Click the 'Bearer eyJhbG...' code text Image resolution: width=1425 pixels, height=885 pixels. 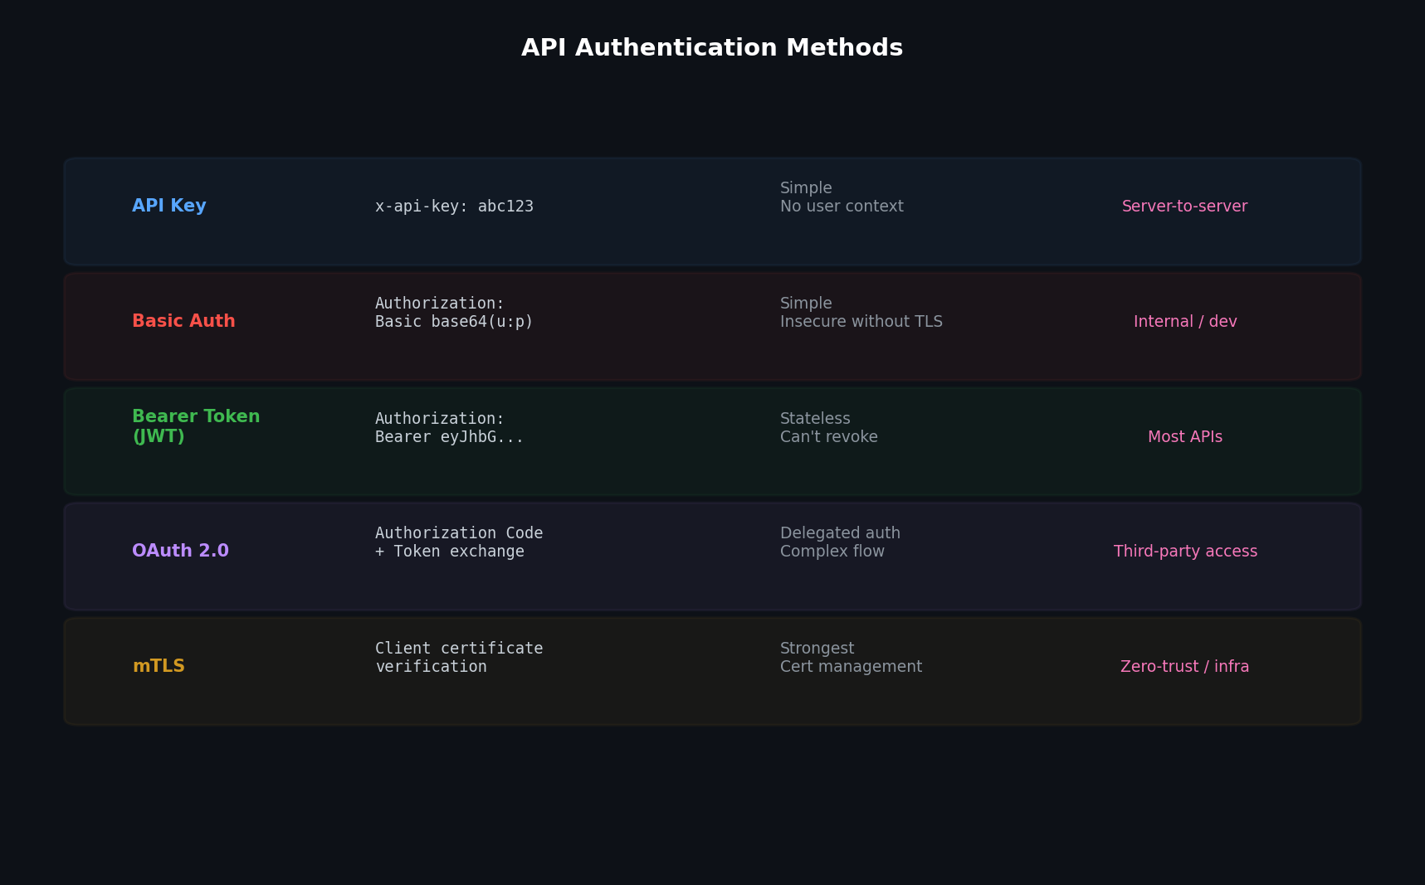click(449, 437)
